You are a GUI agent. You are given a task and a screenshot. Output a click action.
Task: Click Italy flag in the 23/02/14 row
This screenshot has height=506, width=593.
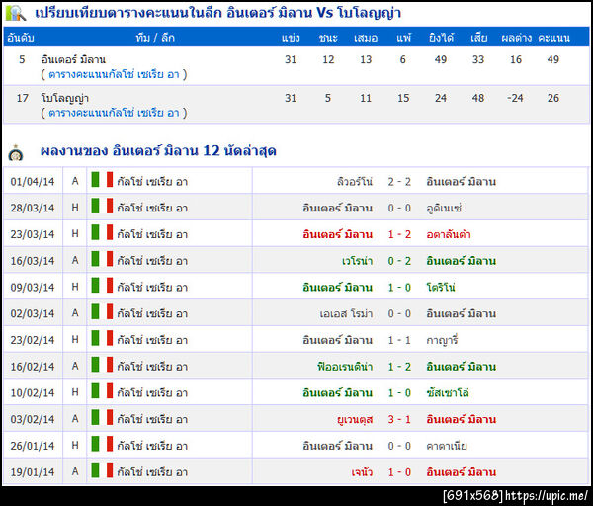point(102,338)
